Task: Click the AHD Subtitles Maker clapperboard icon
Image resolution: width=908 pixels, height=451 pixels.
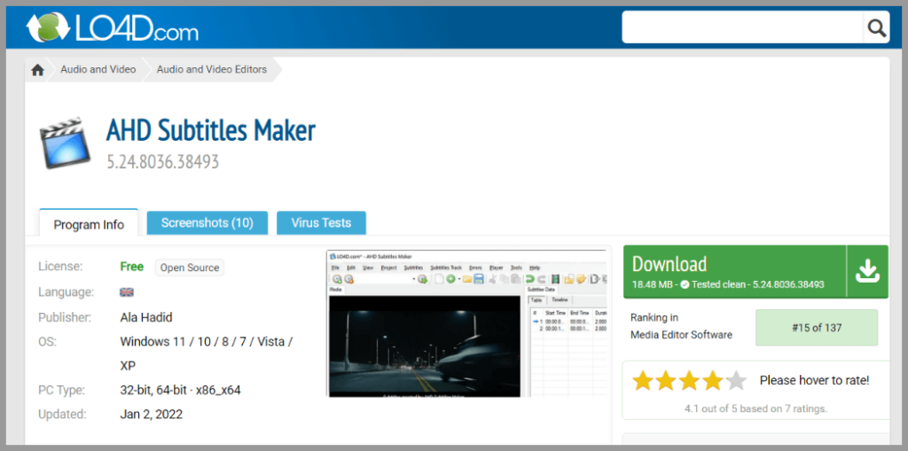Action: click(x=66, y=144)
